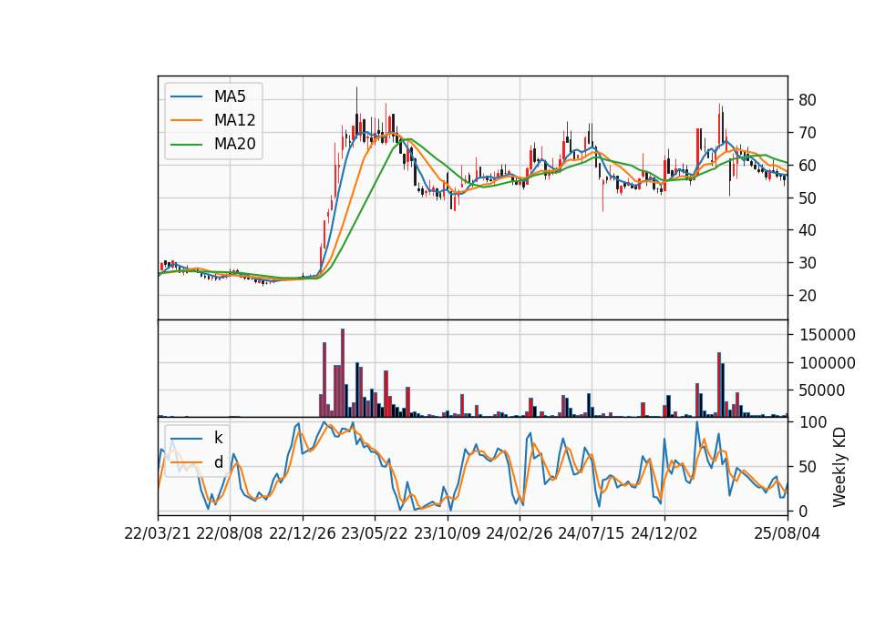Click the MA5 legend label
The image size is (875, 628).
coord(230,96)
